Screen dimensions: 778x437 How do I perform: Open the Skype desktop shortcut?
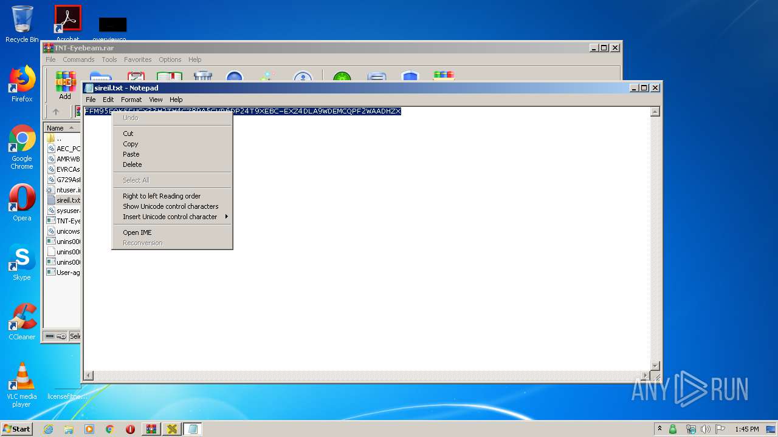(22, 262)
